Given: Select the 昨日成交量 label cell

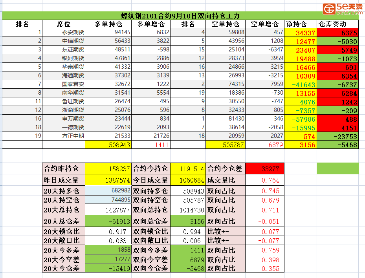Looking at the screenshot, I should coord(64,180).
